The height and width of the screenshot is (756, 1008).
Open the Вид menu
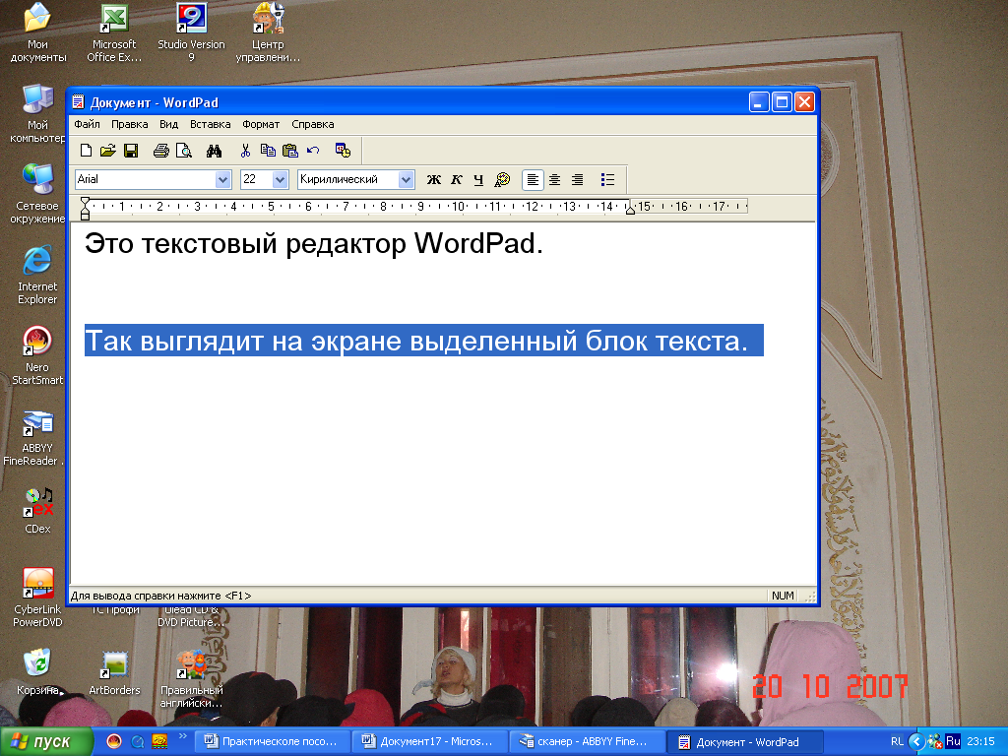[168, 125]
